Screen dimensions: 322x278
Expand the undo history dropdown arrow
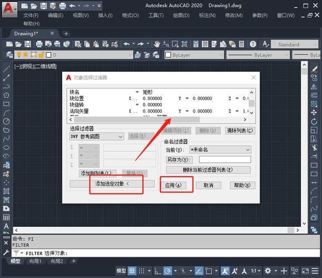pos(133,44)
